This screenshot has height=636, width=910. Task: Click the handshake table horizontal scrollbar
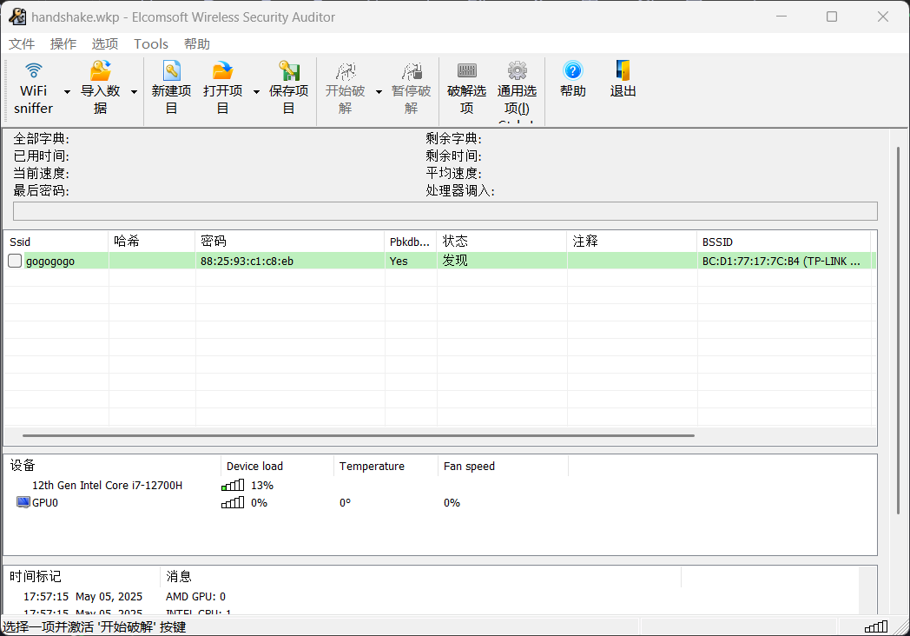tap(359, 435)
